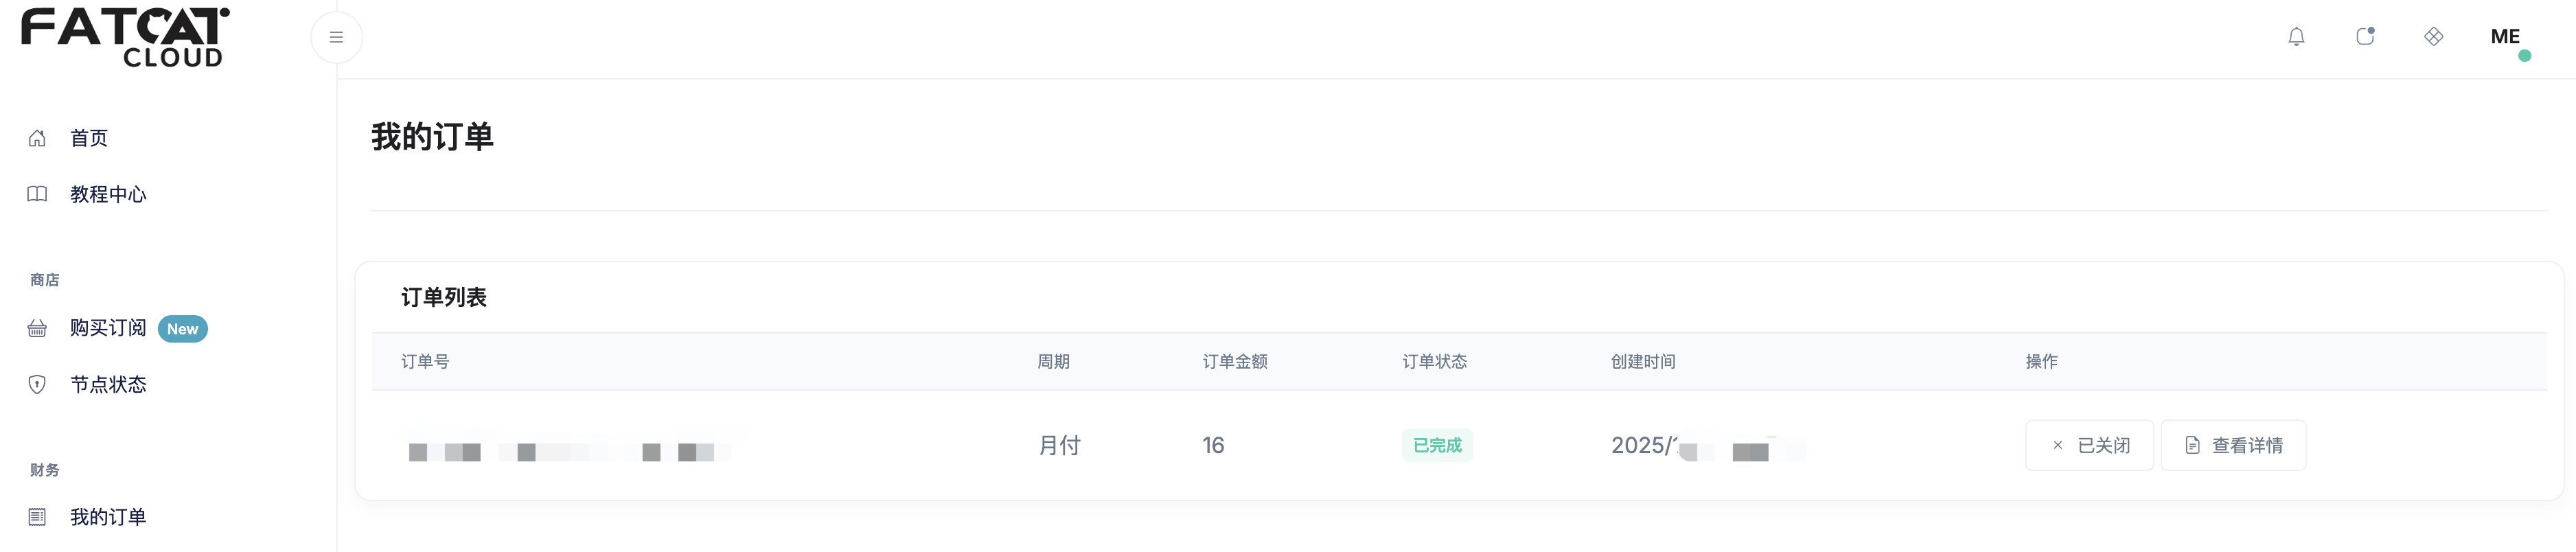Image resolution: width=2576 pixels, height=552 pixels.
Task: Click the New badge next to 购买订阅
Action: (x=182, y=329)
